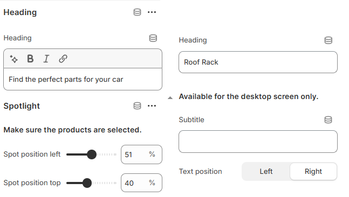
Task: Click the Spot position top value field
Action: [x=141, y=183]
